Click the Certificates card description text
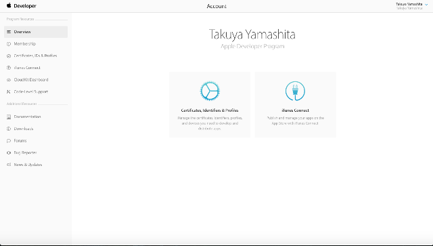 tap(210, 123)
